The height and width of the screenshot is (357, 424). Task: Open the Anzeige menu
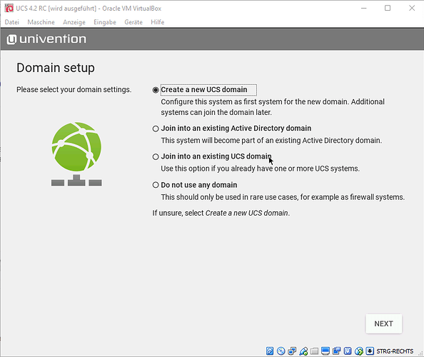click(74, 22)
